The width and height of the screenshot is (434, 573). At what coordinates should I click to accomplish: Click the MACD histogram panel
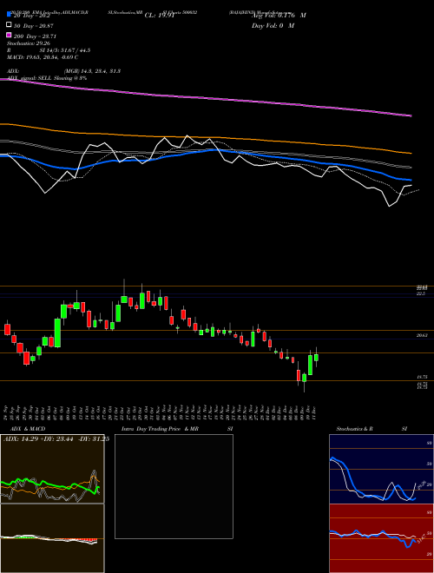point(52,538)
